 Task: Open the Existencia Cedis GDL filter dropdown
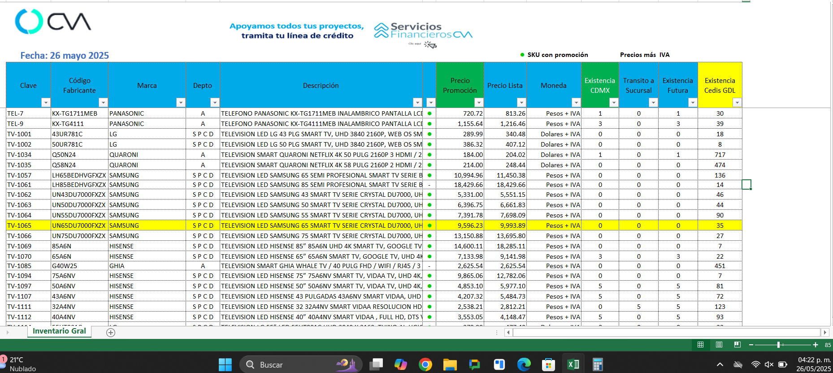pyautogui.click(x=737, y=103)
